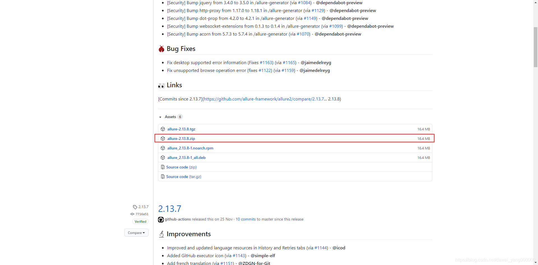This screenshot has width=538, height=265.
Task: Open @dependabot-preview on websocket-extensions bump line
Action: point(370,26)
